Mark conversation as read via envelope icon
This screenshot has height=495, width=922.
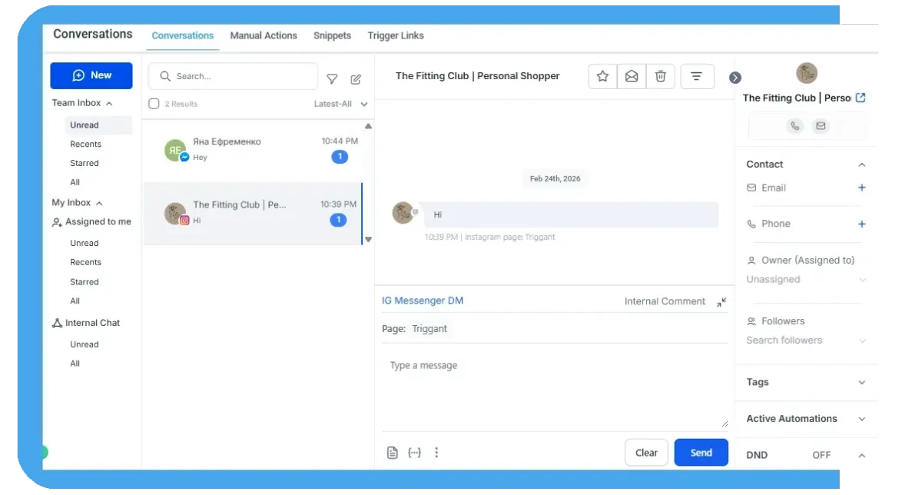click(632, 76)
